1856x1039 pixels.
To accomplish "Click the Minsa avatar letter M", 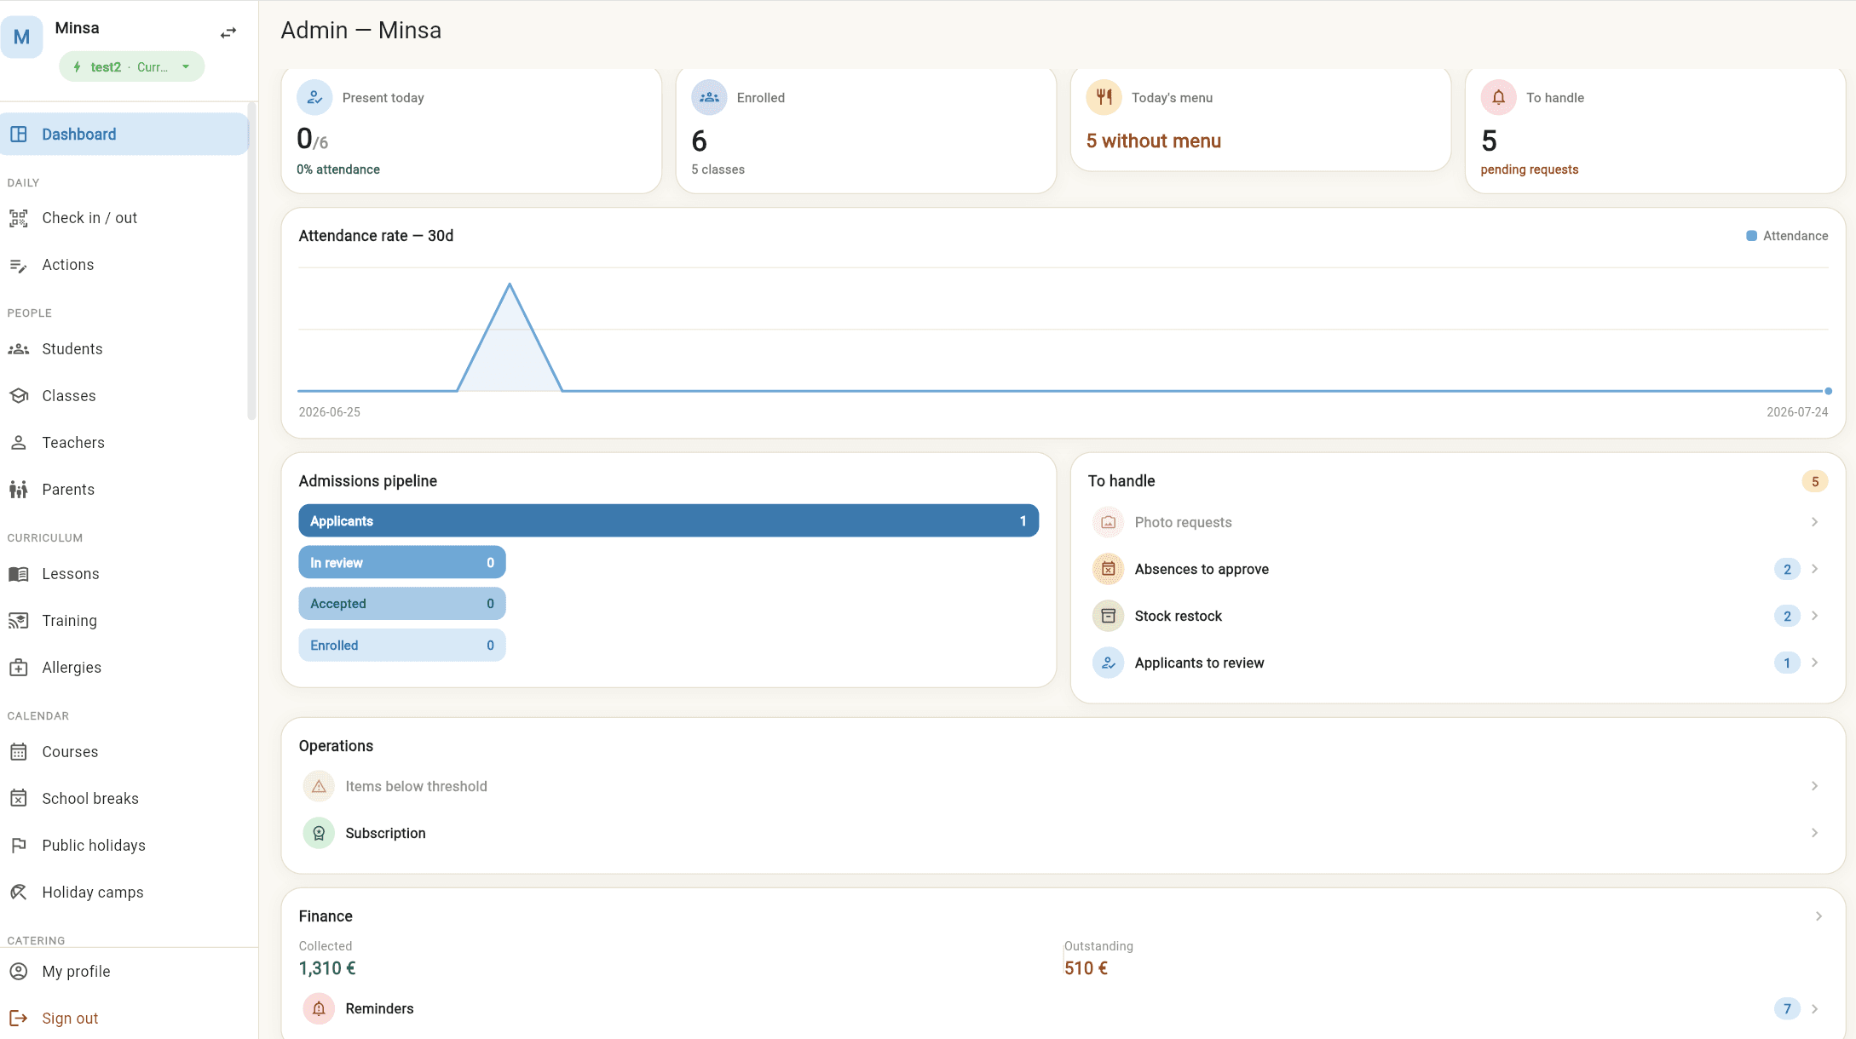I will pyautogui.click(x=22, y=37).
